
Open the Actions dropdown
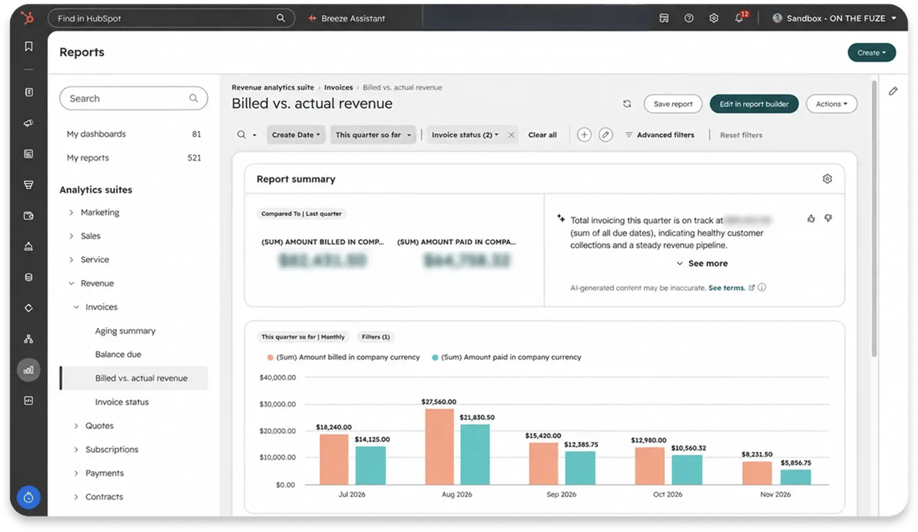click(831, 104)
